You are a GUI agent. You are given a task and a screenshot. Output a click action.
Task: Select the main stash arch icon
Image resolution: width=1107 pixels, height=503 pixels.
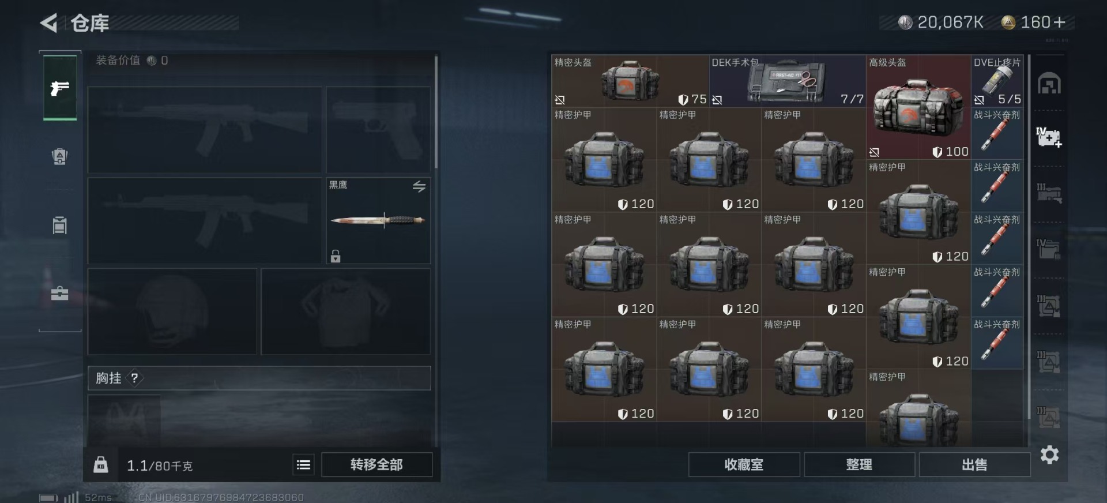pos(1049,84)
